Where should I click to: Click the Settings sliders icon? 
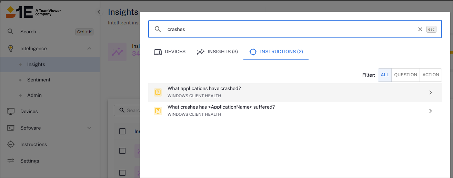click(x=11, y=161)
